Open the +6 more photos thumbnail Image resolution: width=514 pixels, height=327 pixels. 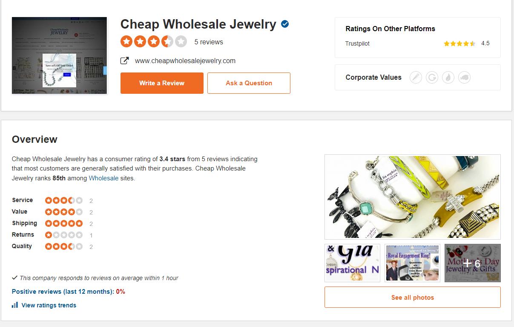[472, 263]
